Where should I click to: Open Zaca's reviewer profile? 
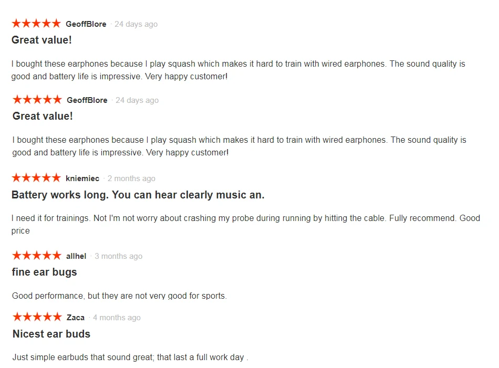click(76, 318)
